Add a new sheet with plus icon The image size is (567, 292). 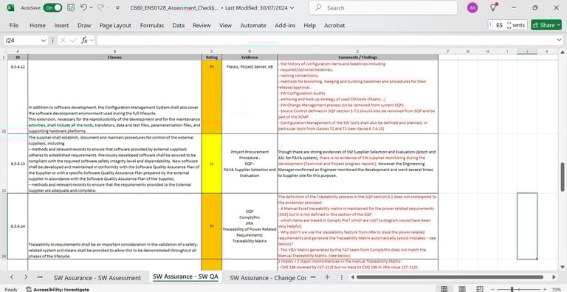point(327,277)
